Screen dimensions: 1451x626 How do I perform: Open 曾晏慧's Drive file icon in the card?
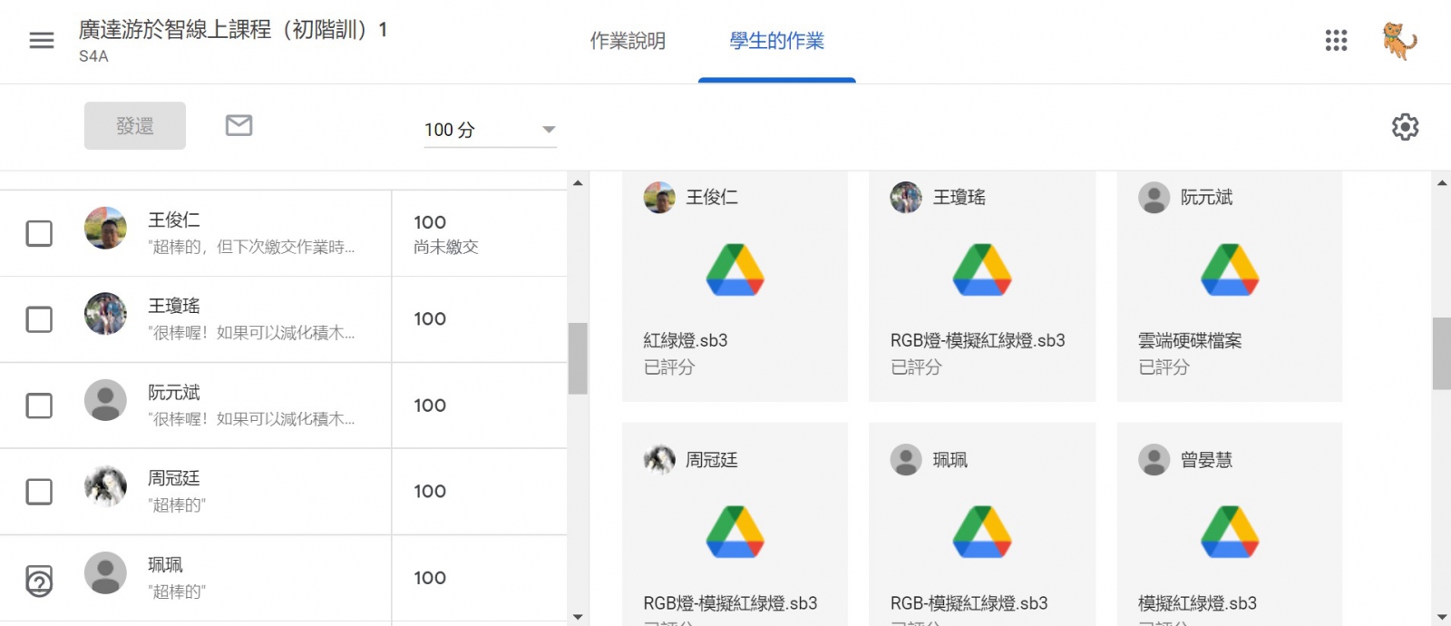[x=1230, y=532]
